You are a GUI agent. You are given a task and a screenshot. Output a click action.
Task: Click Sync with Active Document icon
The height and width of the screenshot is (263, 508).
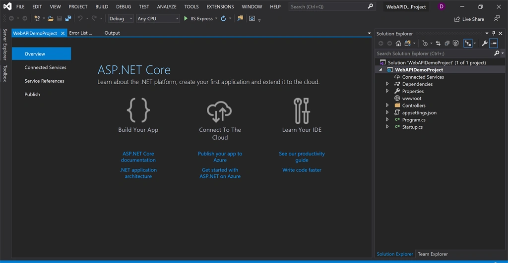pos(438,44)
